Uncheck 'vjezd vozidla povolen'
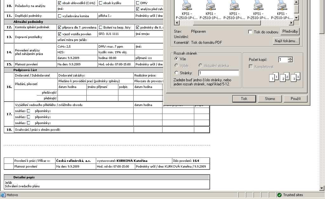 tap(59, 34)
